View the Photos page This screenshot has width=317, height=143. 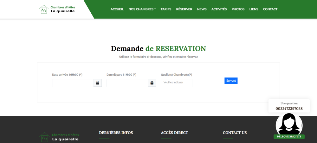[x=238, y=9]
